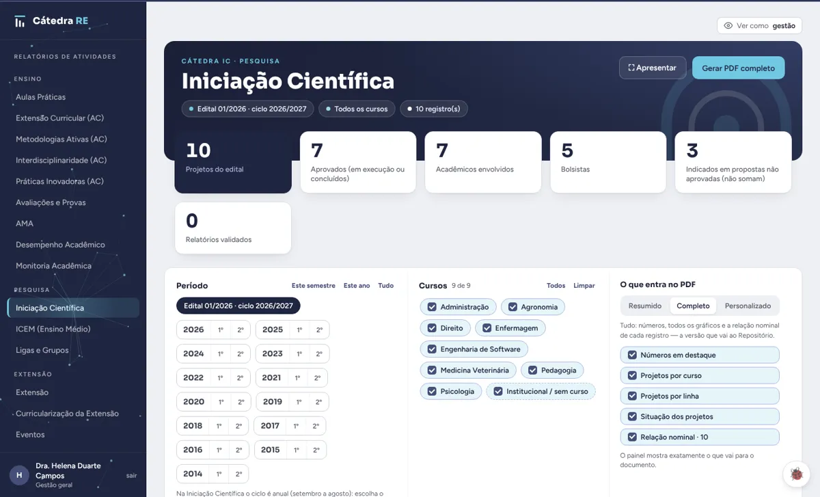The image size is (820, 497).
Task: Open the ladybug bug-report icon
Action: [x=796, y=473]
